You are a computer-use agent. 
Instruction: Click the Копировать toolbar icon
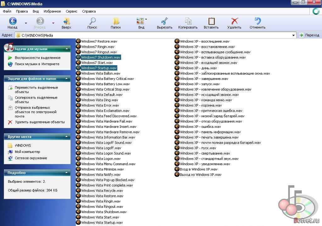(x=188, y=21)
